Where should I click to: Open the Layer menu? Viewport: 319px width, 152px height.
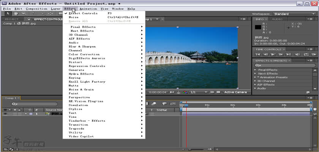(x=55, y=9)
